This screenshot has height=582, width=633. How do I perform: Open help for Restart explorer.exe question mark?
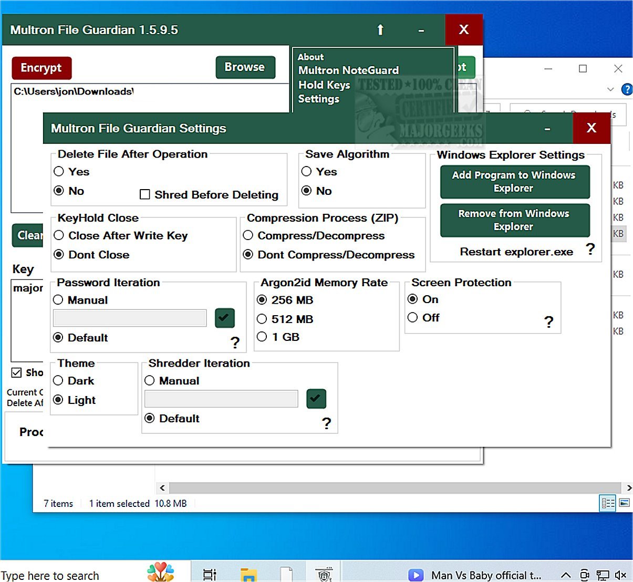click(x=590, y=248)
